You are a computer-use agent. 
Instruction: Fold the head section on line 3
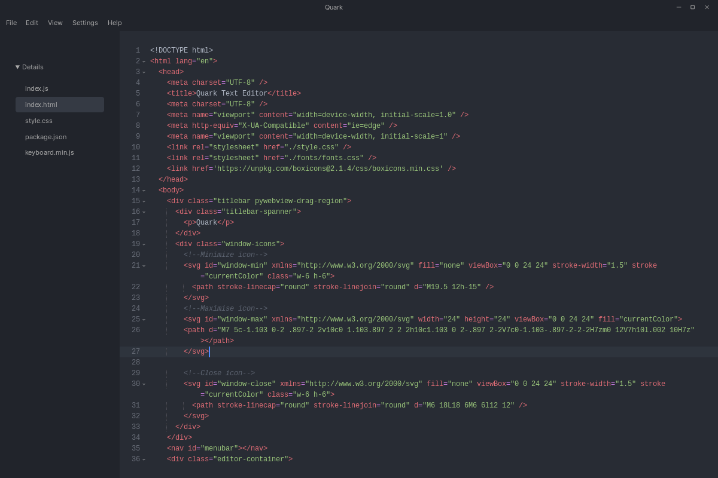(x=144, y=71)
